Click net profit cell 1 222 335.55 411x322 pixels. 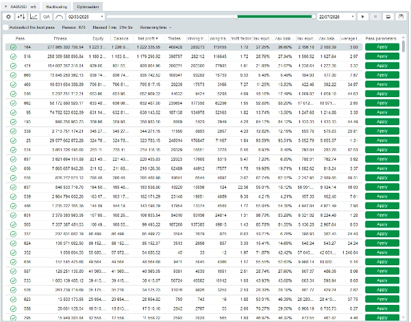tap(149, 47)
